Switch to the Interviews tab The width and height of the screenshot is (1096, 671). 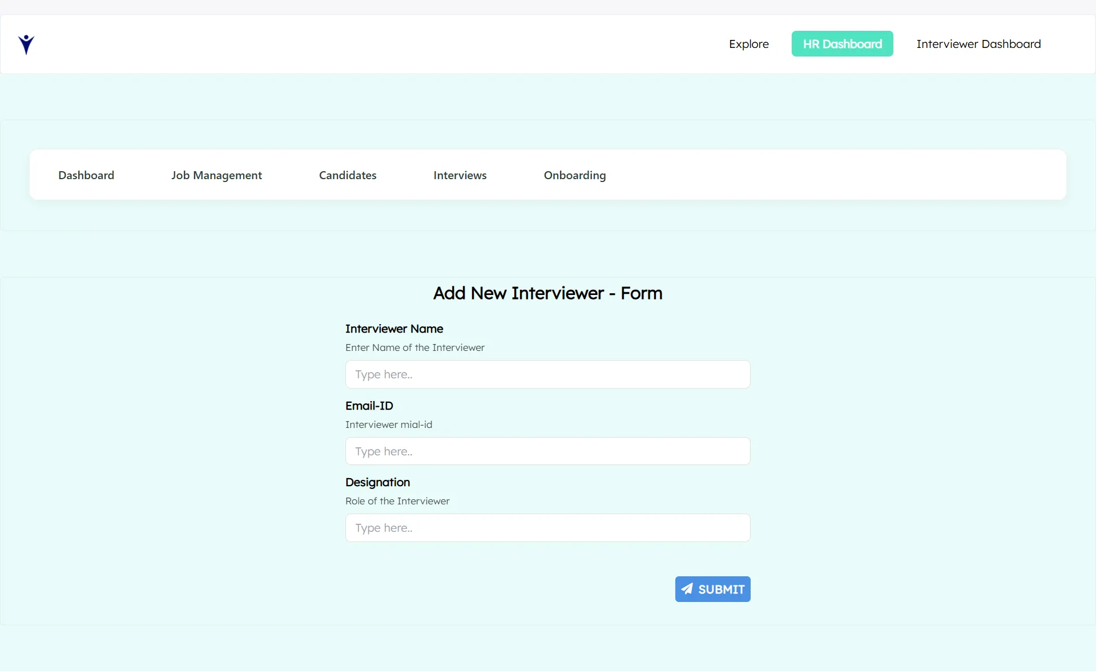pyautogui.click(x=460, y=175)
